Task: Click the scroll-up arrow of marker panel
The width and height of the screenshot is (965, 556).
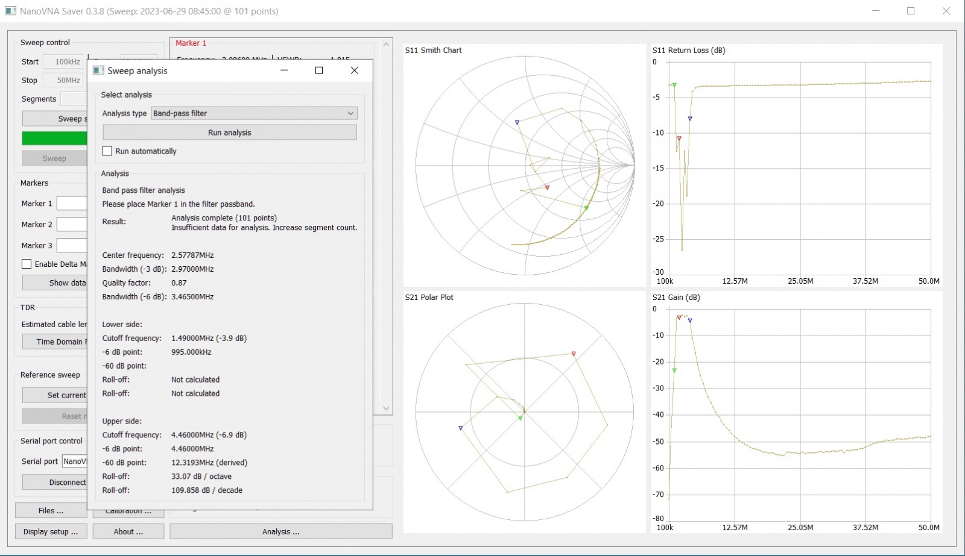Action: (x=387, y=45)
